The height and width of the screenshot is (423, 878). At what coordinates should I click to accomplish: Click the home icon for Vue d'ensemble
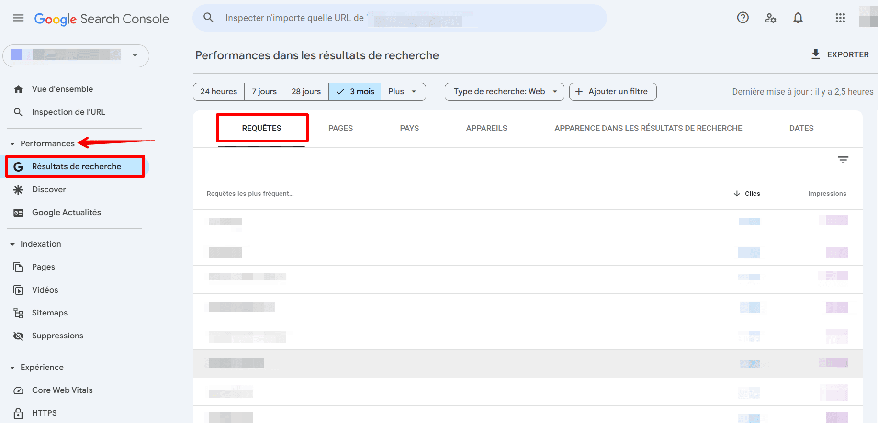coord(18,89)
